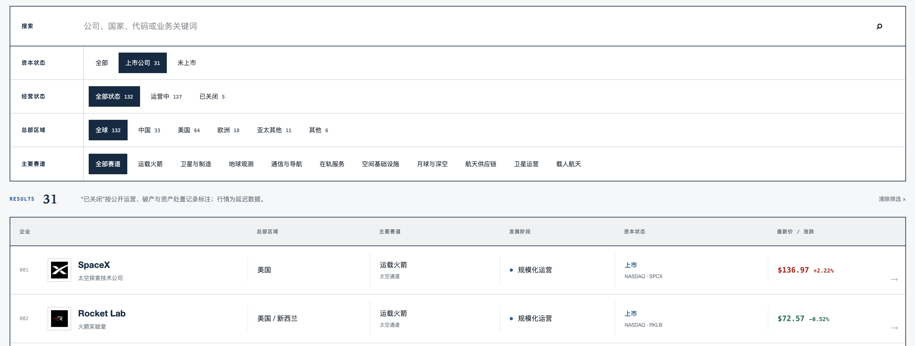
Task: Click the +2.22% change value
Action: (x=823, y=271)
